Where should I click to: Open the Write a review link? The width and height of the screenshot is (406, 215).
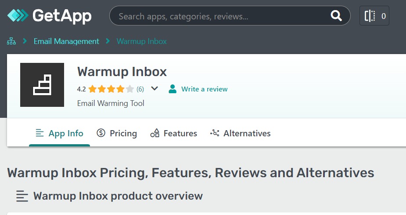204,89
